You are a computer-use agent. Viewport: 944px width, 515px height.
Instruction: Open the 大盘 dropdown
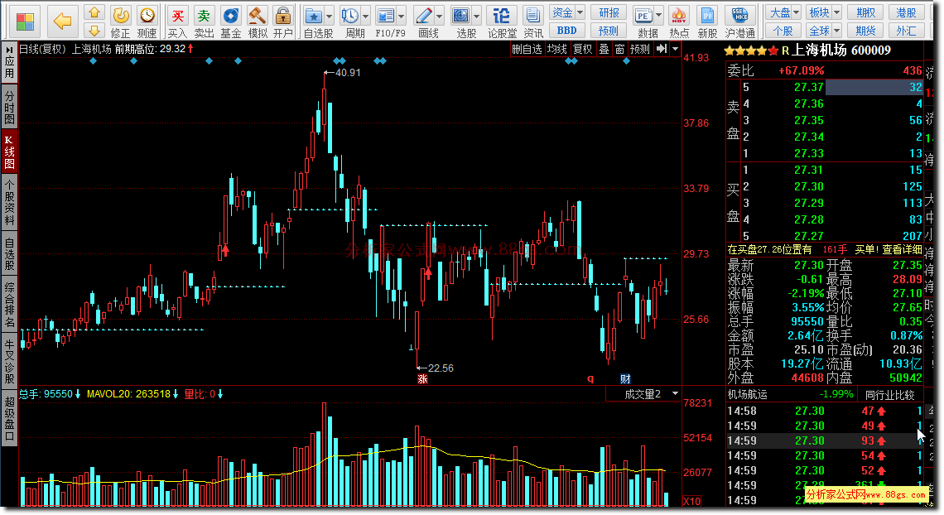click(x=783, y=12)
